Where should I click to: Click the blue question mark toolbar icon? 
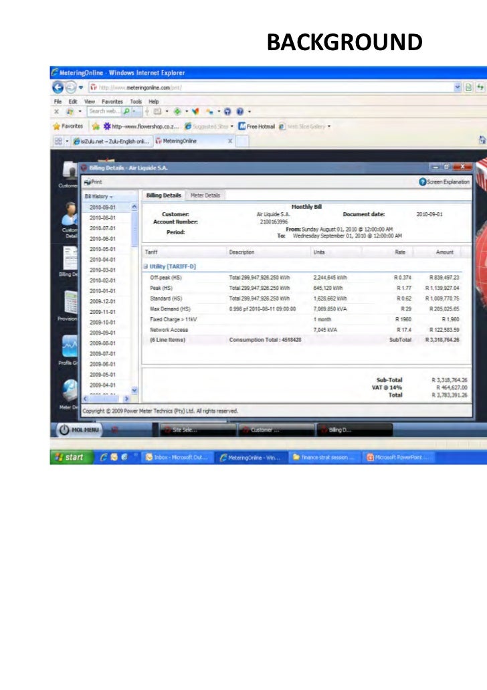(x=239, y=112)
